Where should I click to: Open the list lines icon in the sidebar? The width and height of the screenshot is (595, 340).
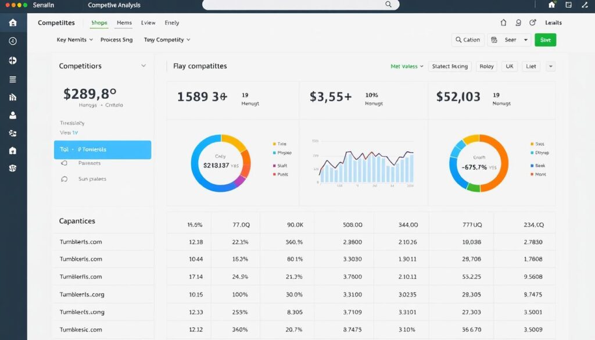point(13,79)
